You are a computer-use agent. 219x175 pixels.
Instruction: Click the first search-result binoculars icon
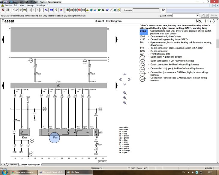202,16
